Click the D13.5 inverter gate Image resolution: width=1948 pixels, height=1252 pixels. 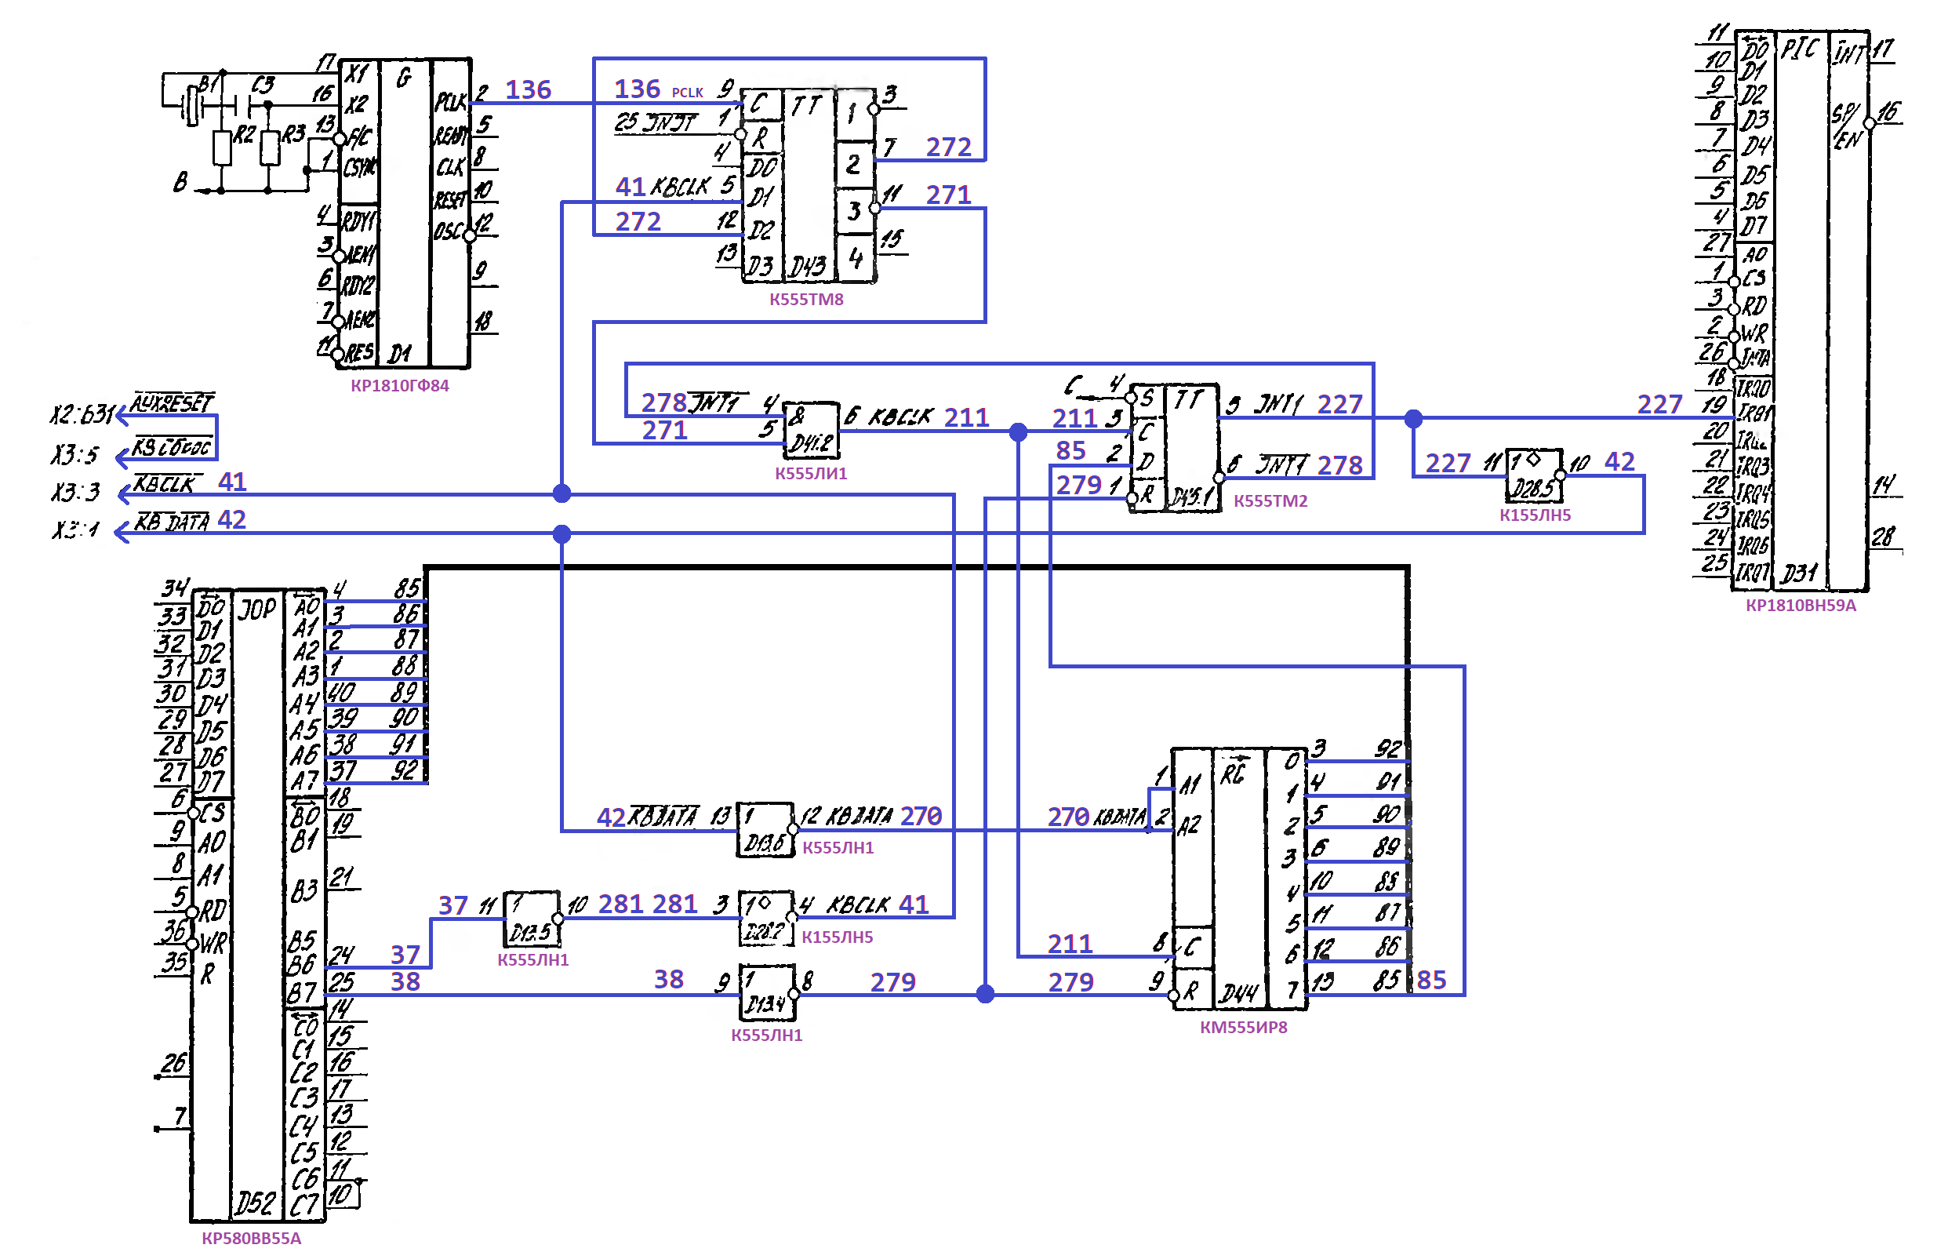pyautogui.click(x=531, y=919)
